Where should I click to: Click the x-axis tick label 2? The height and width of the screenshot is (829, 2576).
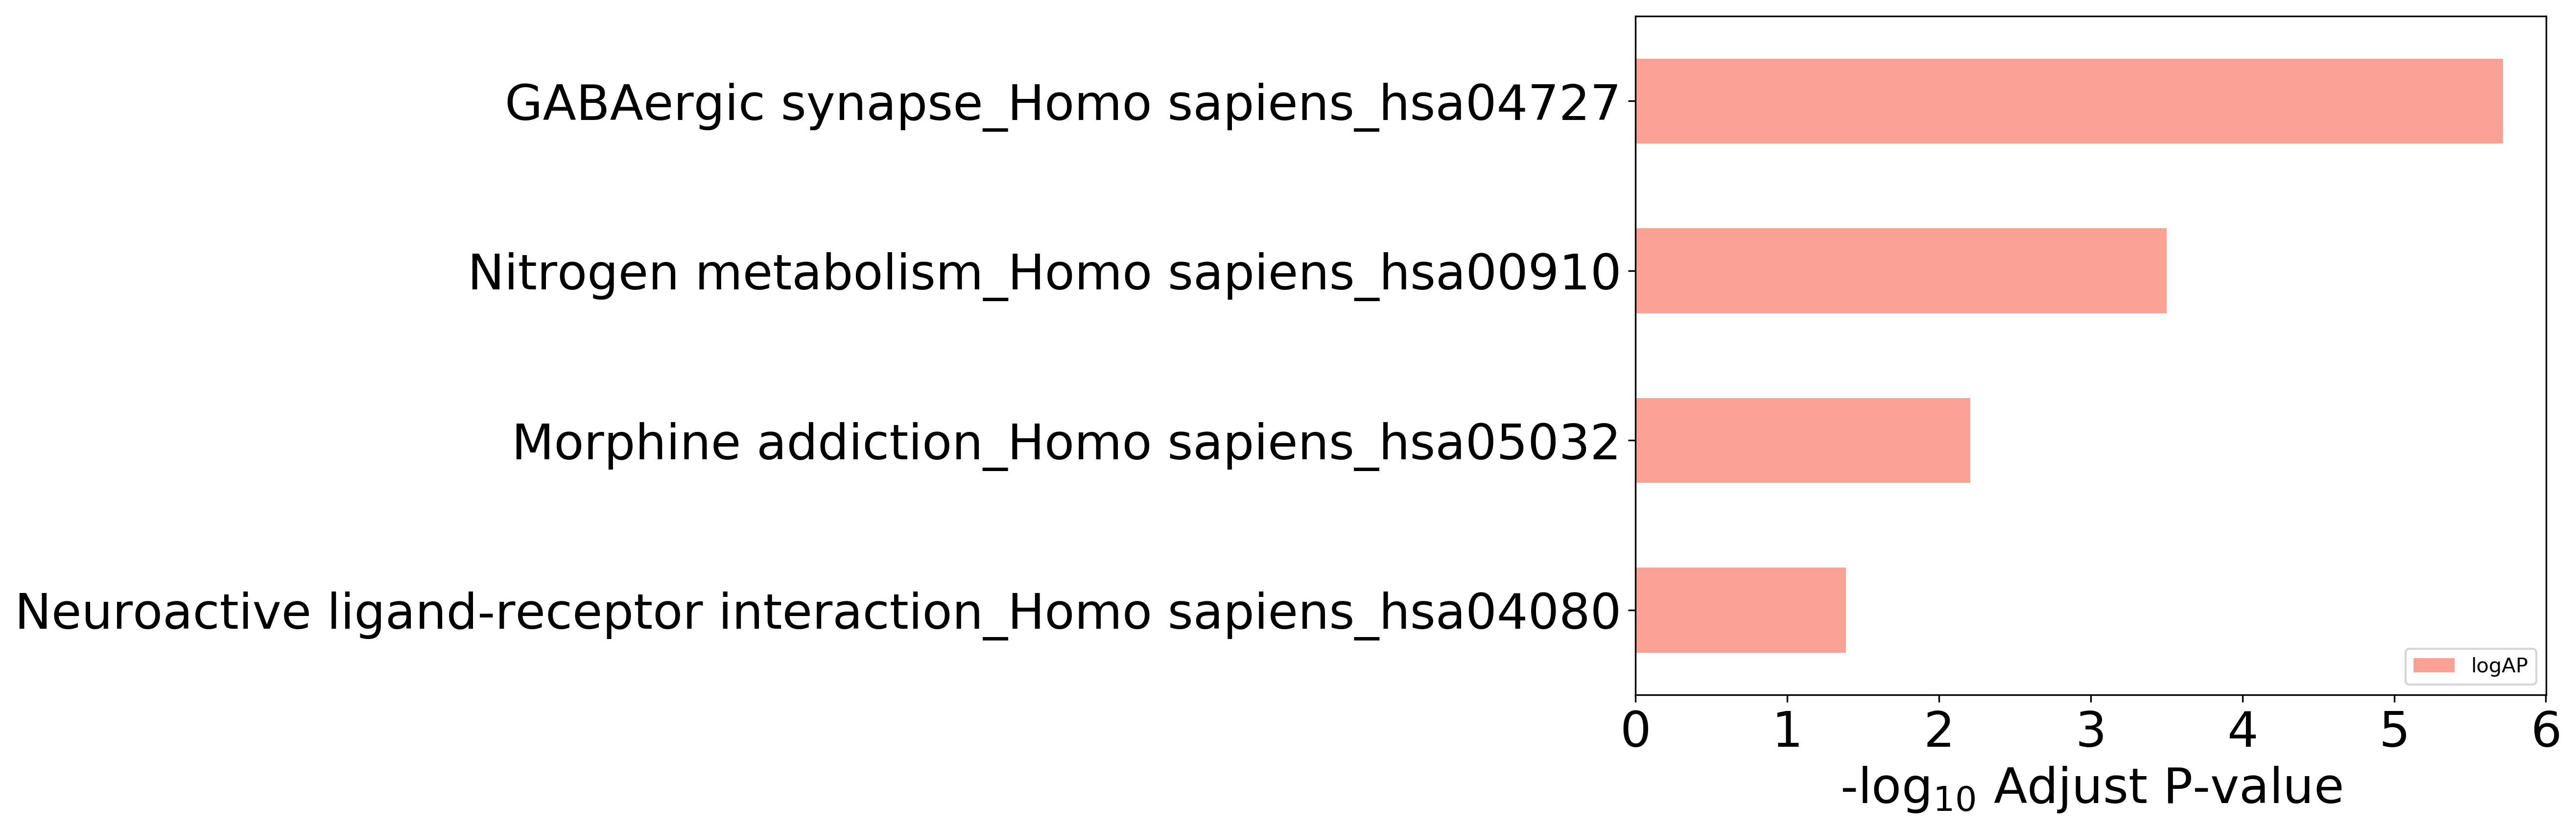1939,731
